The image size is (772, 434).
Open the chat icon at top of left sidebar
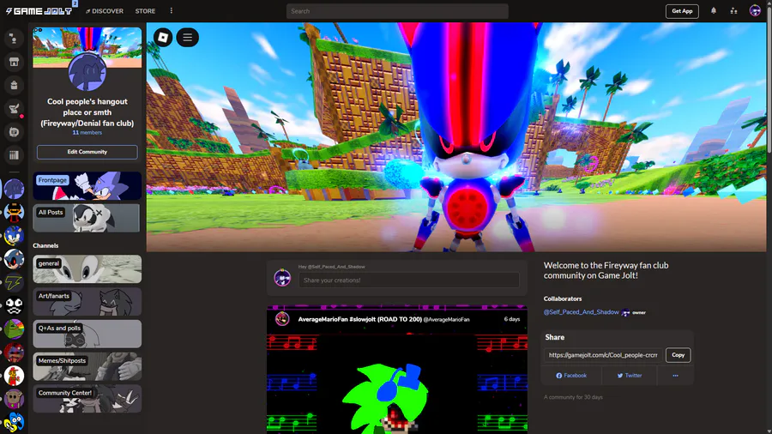point(14,39)
